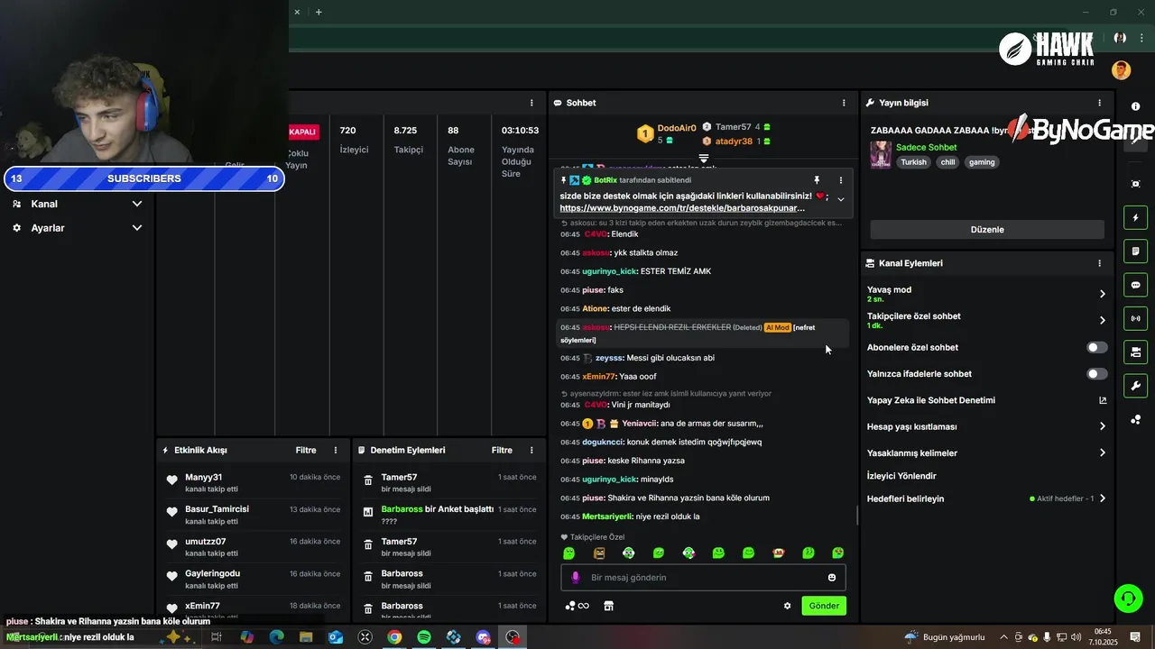Toggle Yalnızca ifadelerle sohbet switch
This screenshot has width=1155, height=649.
[x=1096, y=373]
